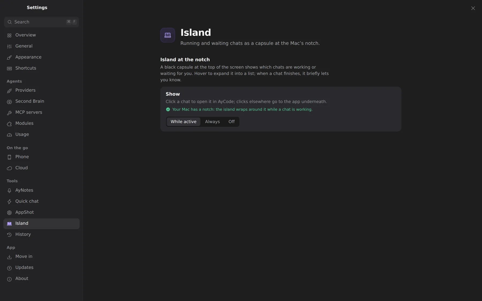Screen dimensions: 482x301
Task: Click the Shortcuts keyboard icon
Action: pyautogui.click(x=9, y=68)
